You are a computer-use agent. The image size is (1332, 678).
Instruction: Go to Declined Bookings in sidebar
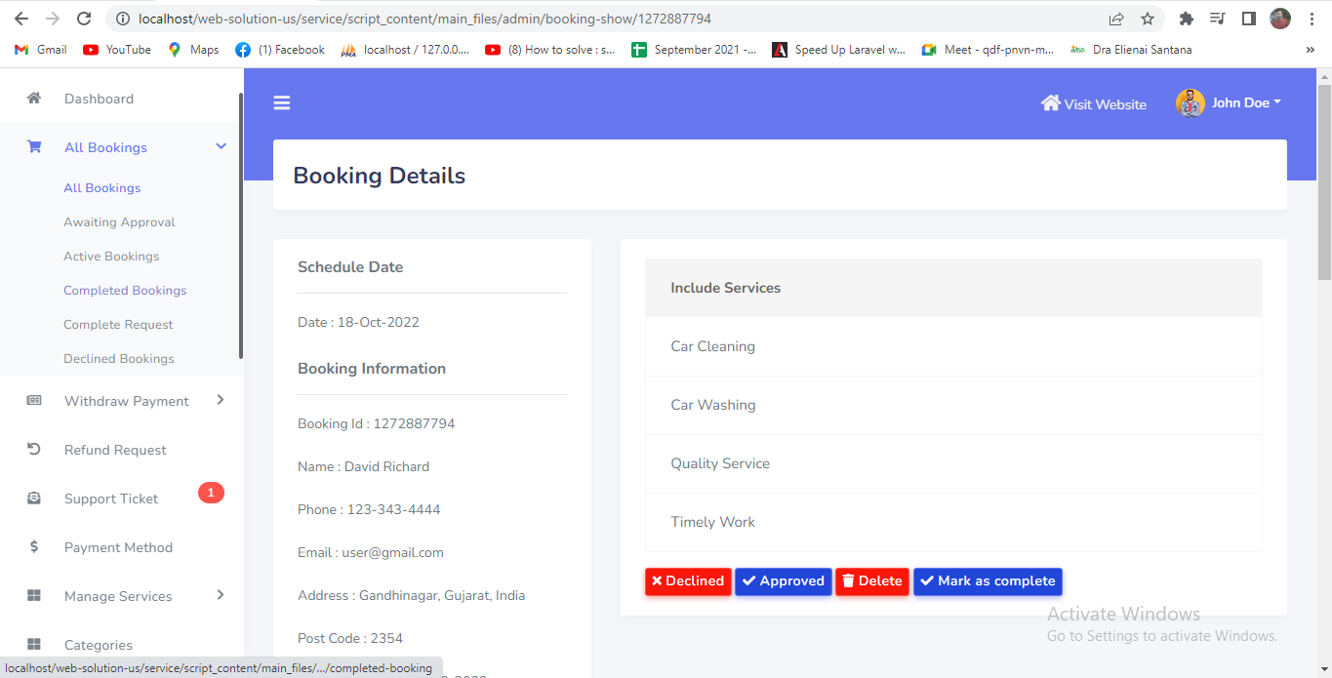(119, 359)
